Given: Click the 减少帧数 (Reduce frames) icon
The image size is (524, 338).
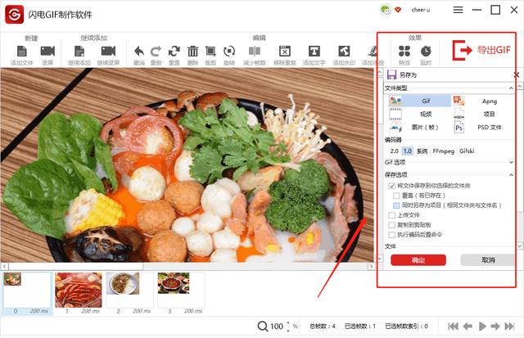Looking at the screenshot, I should [x=255, y=51].
